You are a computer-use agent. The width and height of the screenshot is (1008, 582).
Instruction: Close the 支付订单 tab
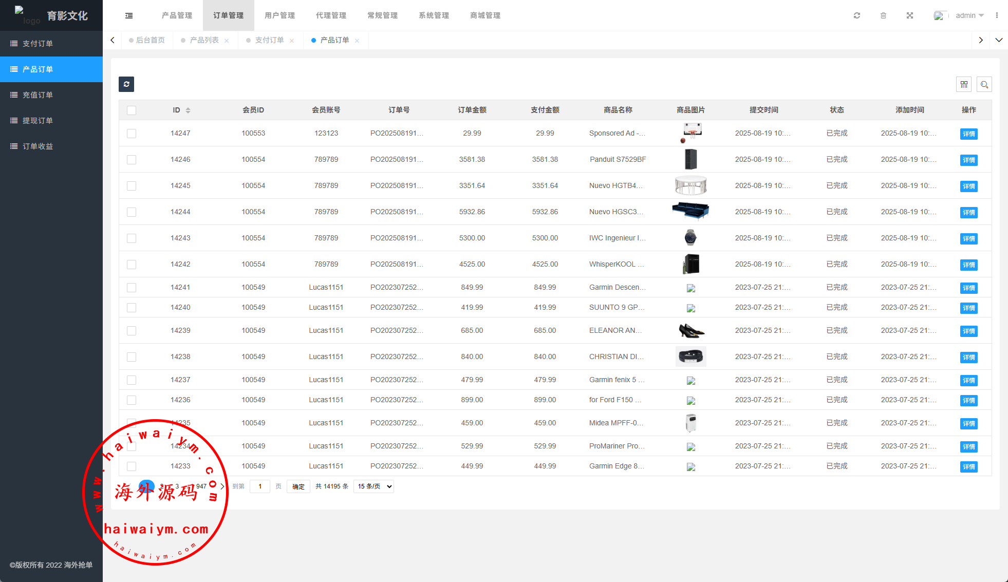(x=292, y=41)
